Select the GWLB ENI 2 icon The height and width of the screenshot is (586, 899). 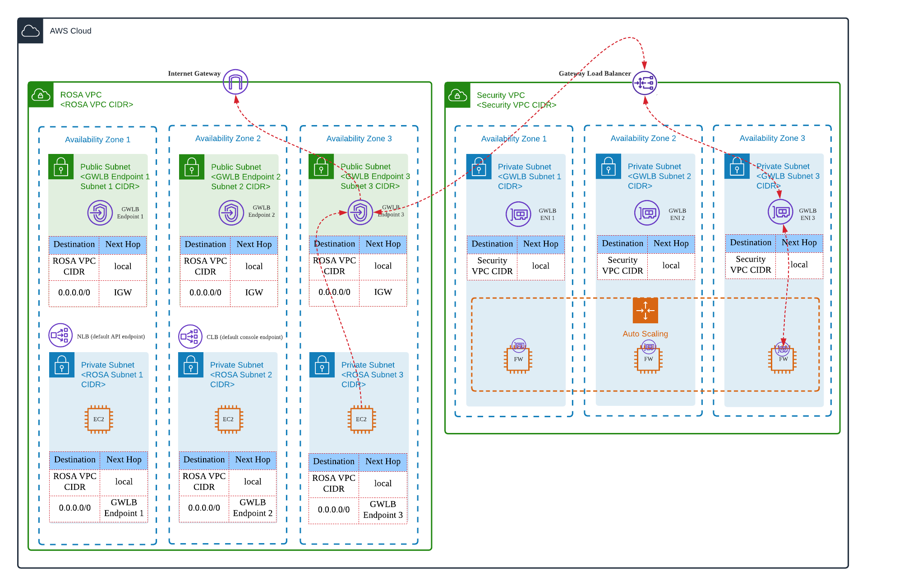(647, 213)
